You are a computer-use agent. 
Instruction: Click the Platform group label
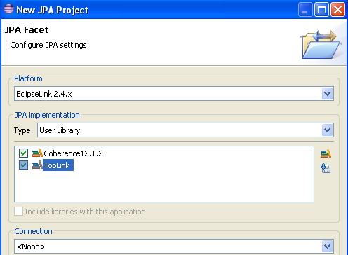[28, 78]
